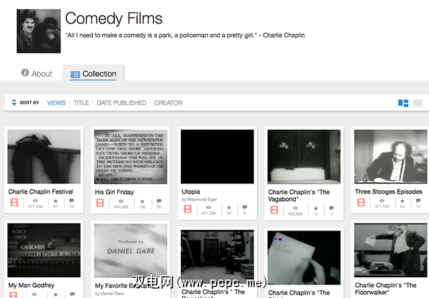Click "by Daniel Dare" creator text

(x=109, y=293)
